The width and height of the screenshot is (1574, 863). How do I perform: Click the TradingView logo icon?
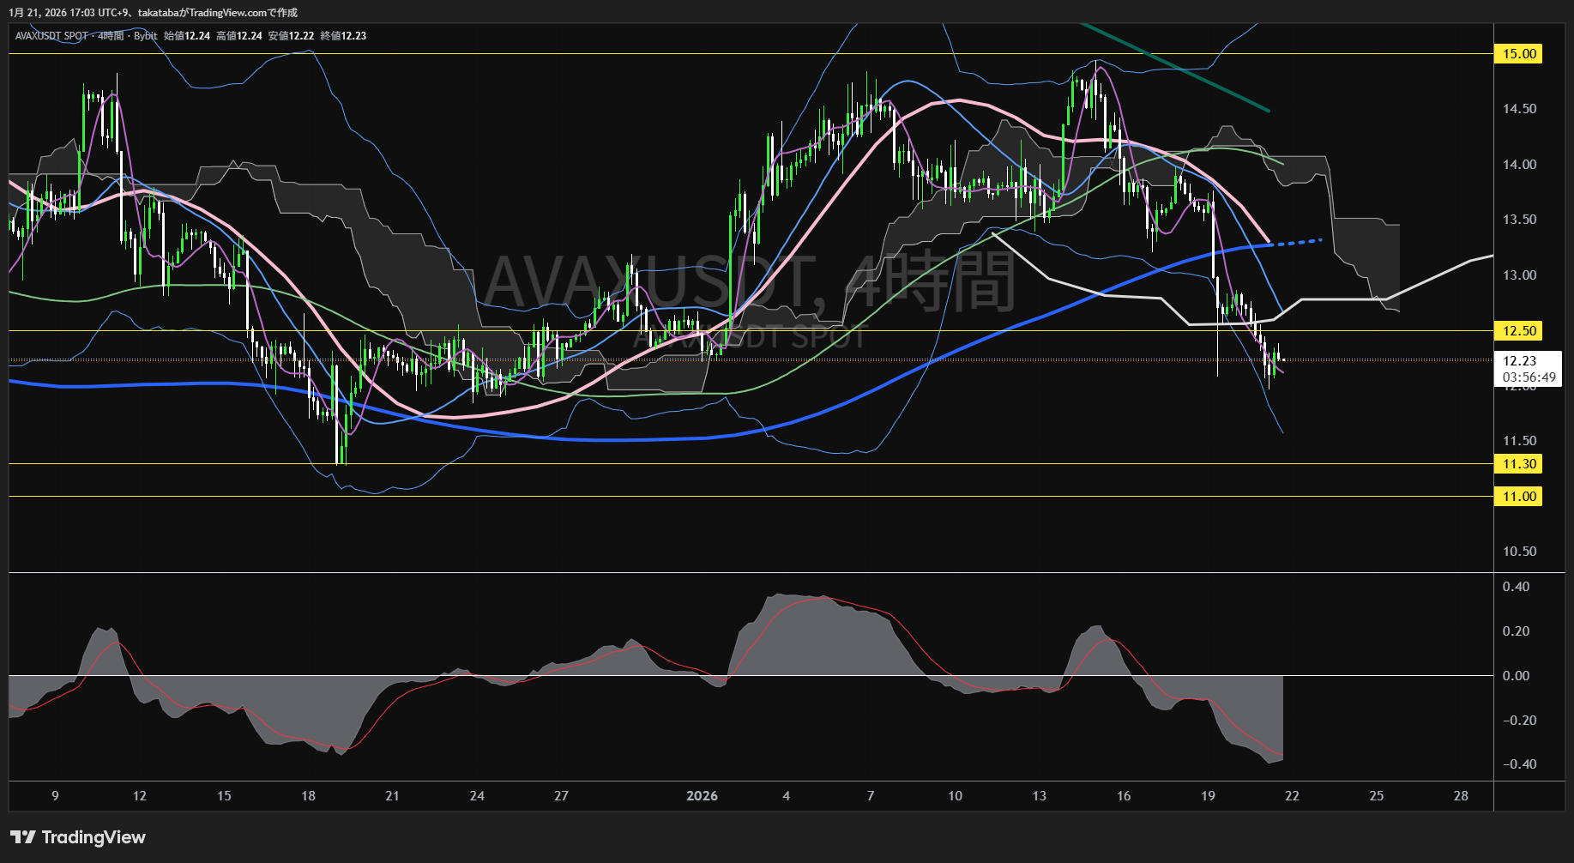(x=23, y=837)
